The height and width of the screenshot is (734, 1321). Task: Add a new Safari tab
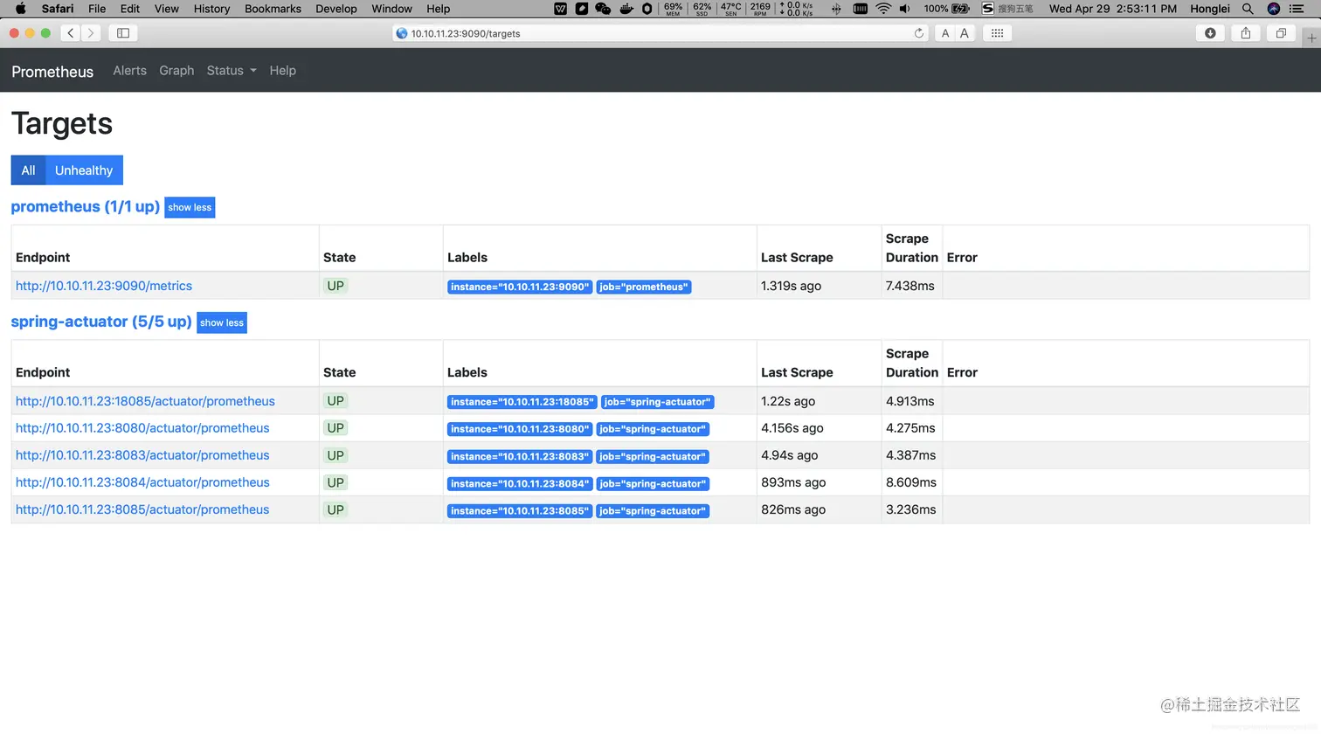(x=1311, y=38)
